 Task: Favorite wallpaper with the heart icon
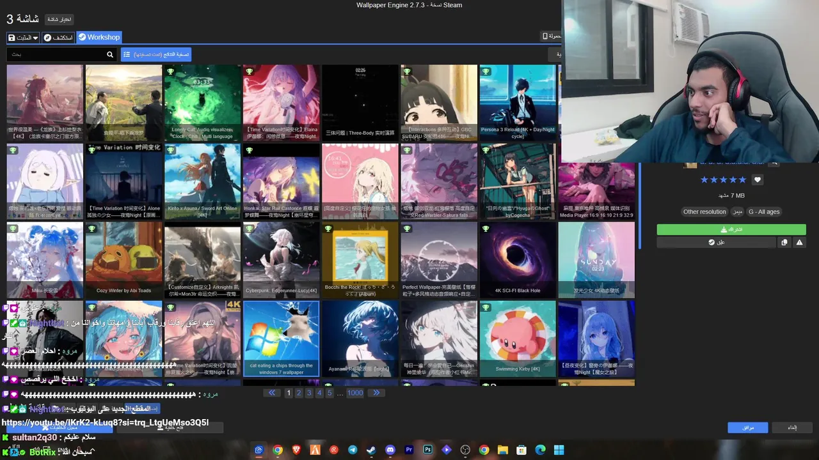pyautogui.click(x=758, y=180)
